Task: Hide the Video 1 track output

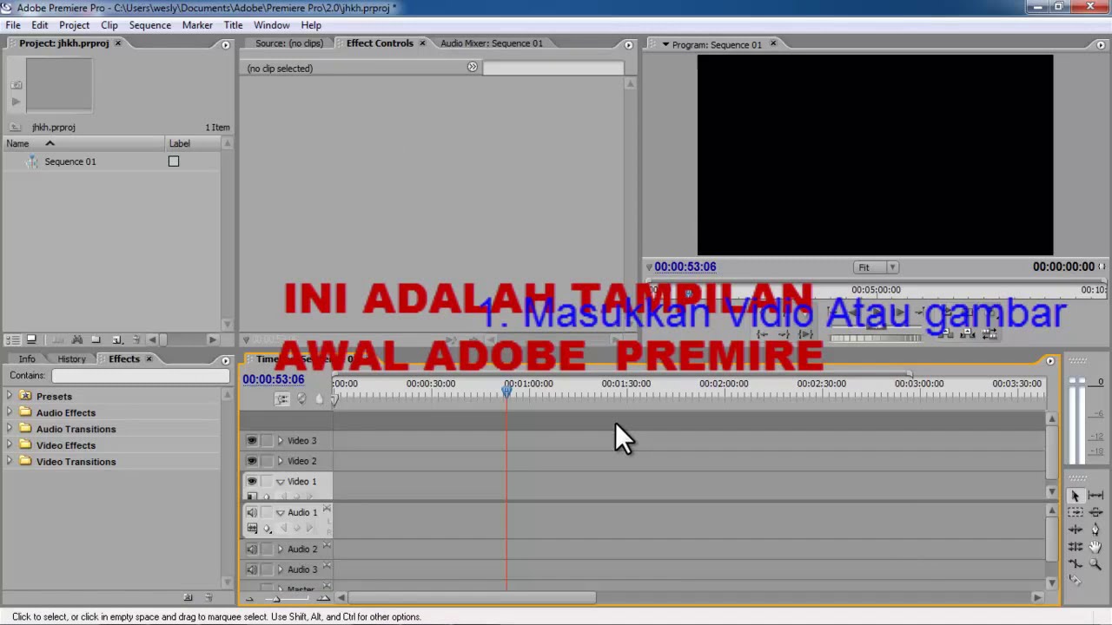Action: pyautogui.click(x=252, y=481)
